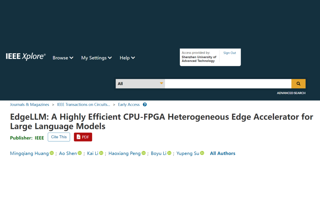Open the breadcrumb help question icon

145,105
